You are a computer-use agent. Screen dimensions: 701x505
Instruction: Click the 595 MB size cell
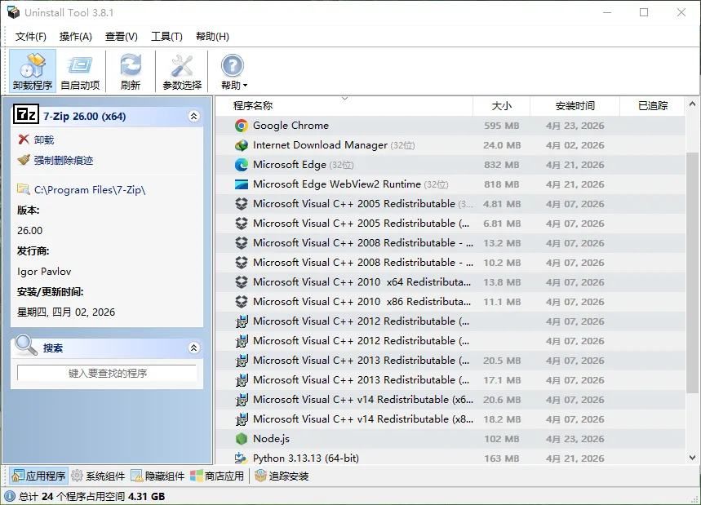tap(502, 126)
